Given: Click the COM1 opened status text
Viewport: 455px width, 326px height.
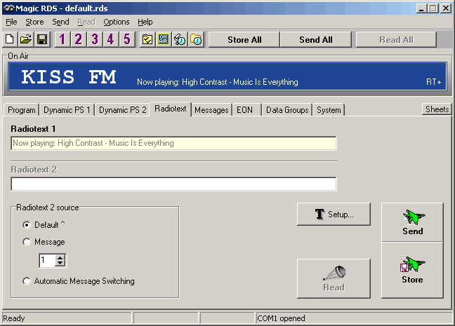Looking at the screenshot, I should 281,318.
